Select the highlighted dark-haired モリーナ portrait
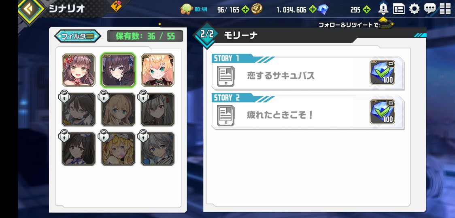Image resolution: width=455 pixels, height=218 pixels. pos(118,70)
